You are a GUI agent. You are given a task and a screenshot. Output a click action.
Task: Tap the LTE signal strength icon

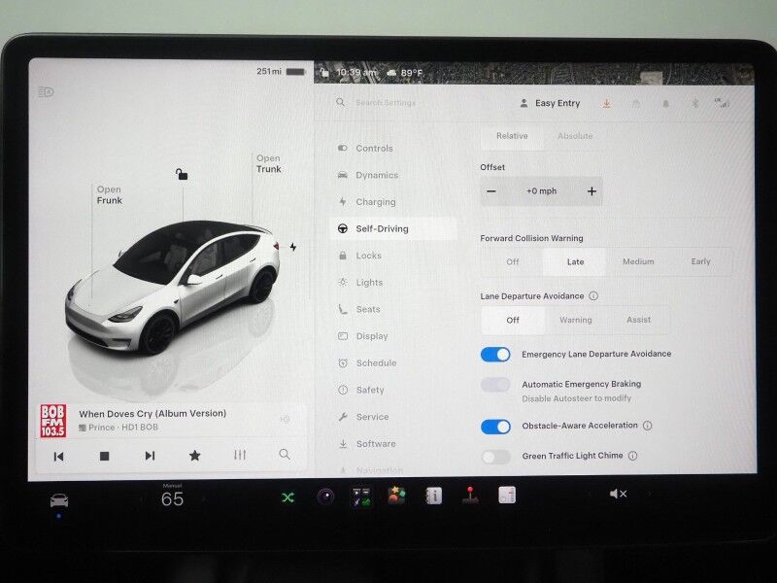[x=723, y=103]
